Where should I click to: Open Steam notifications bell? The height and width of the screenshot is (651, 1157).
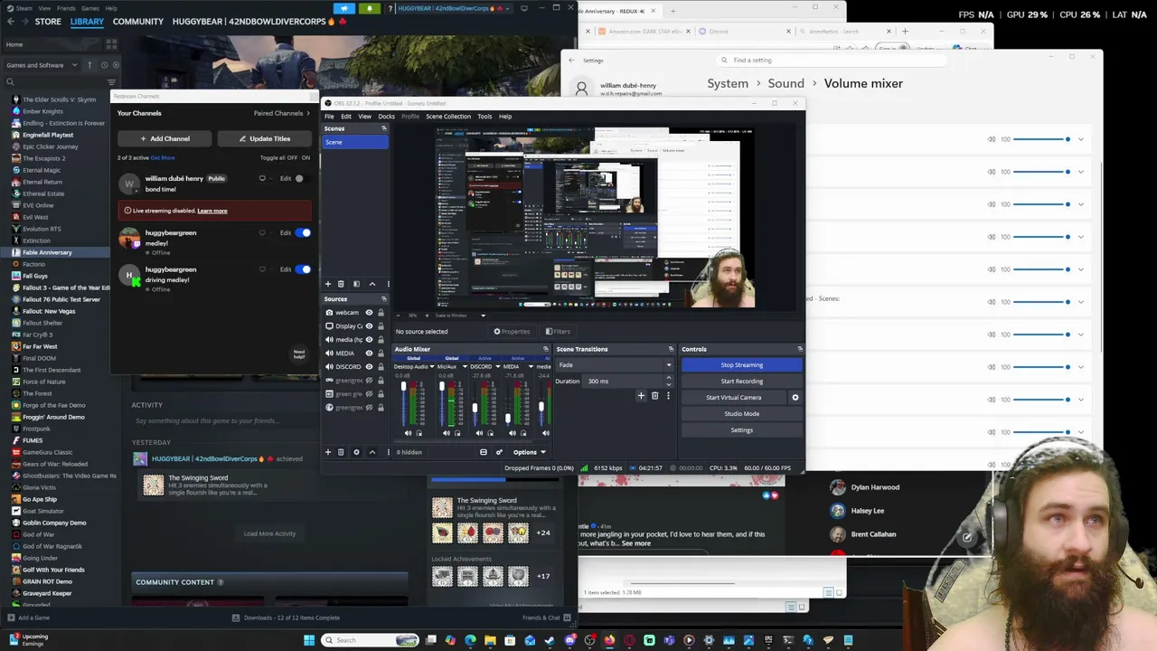pos(369,8)
